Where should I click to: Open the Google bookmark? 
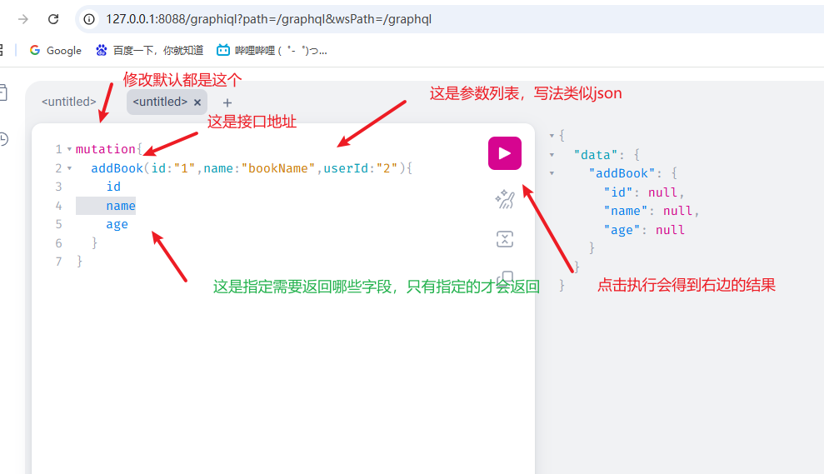(56, 51)
